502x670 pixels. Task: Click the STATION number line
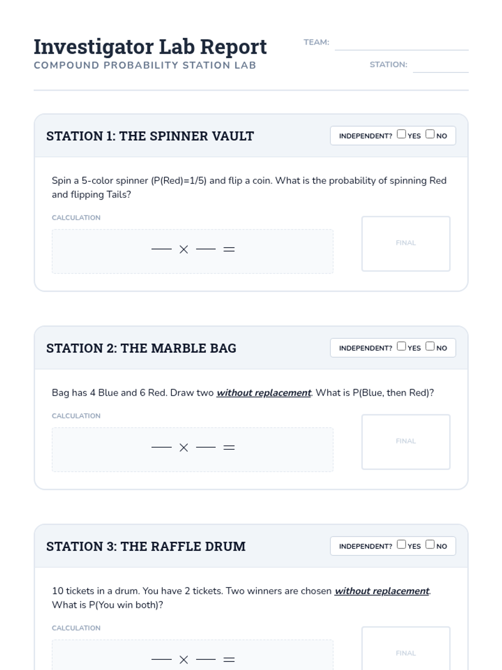pyautogui.click(x=441, y=65)
